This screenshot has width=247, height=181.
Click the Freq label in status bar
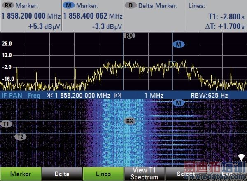coord(34,96)
